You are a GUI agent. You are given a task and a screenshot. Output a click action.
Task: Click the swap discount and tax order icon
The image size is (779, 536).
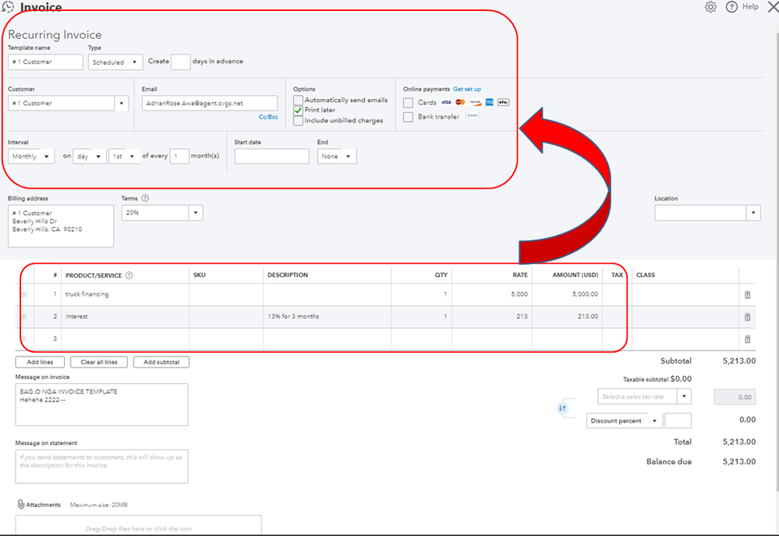562,408
